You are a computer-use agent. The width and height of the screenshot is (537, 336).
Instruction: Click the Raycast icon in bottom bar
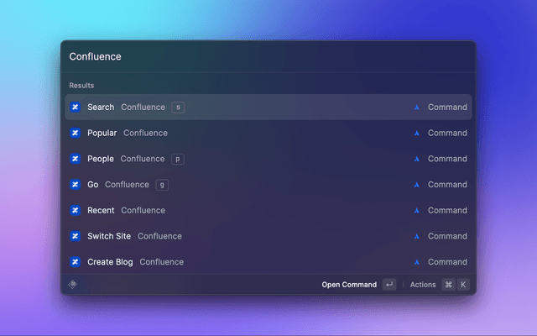coord(72,285)
